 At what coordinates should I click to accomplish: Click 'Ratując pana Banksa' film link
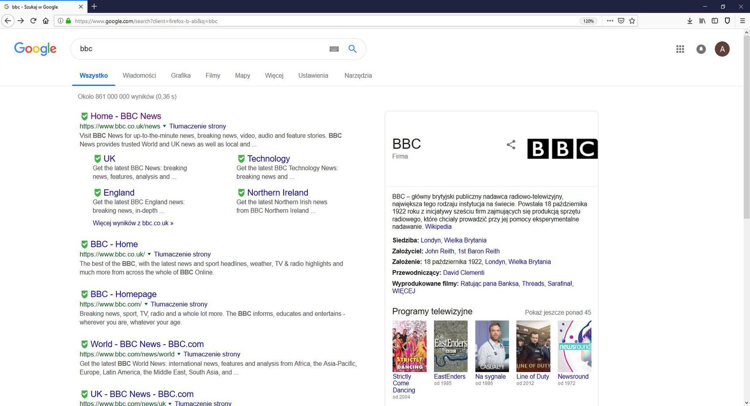coord(489,284)
